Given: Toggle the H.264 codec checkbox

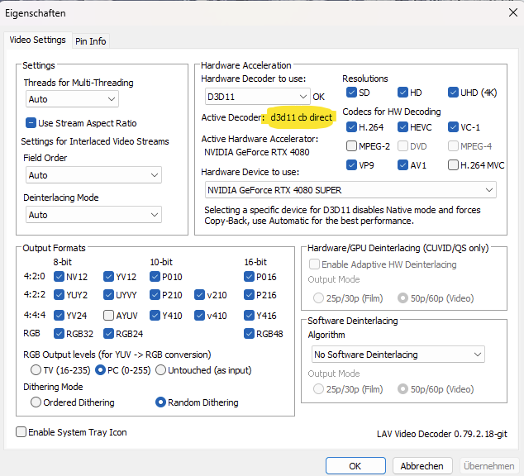Looking at the screenshot, I should tap(351, 127).
